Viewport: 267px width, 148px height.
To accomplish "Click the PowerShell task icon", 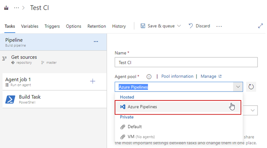I will coord(10,99).
